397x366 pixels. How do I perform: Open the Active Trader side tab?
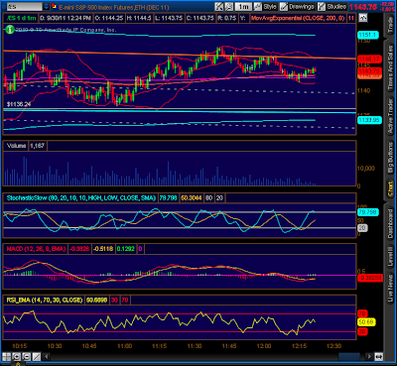click(390, 116)
